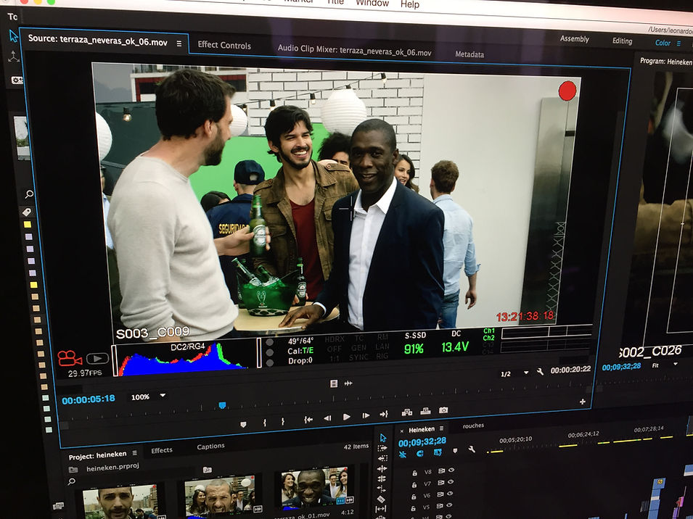Image resolution: width=693 pixels, height=519 pixels.
Task: Open the Source zoom level 100% dropdown
Action: click(148, 396)
